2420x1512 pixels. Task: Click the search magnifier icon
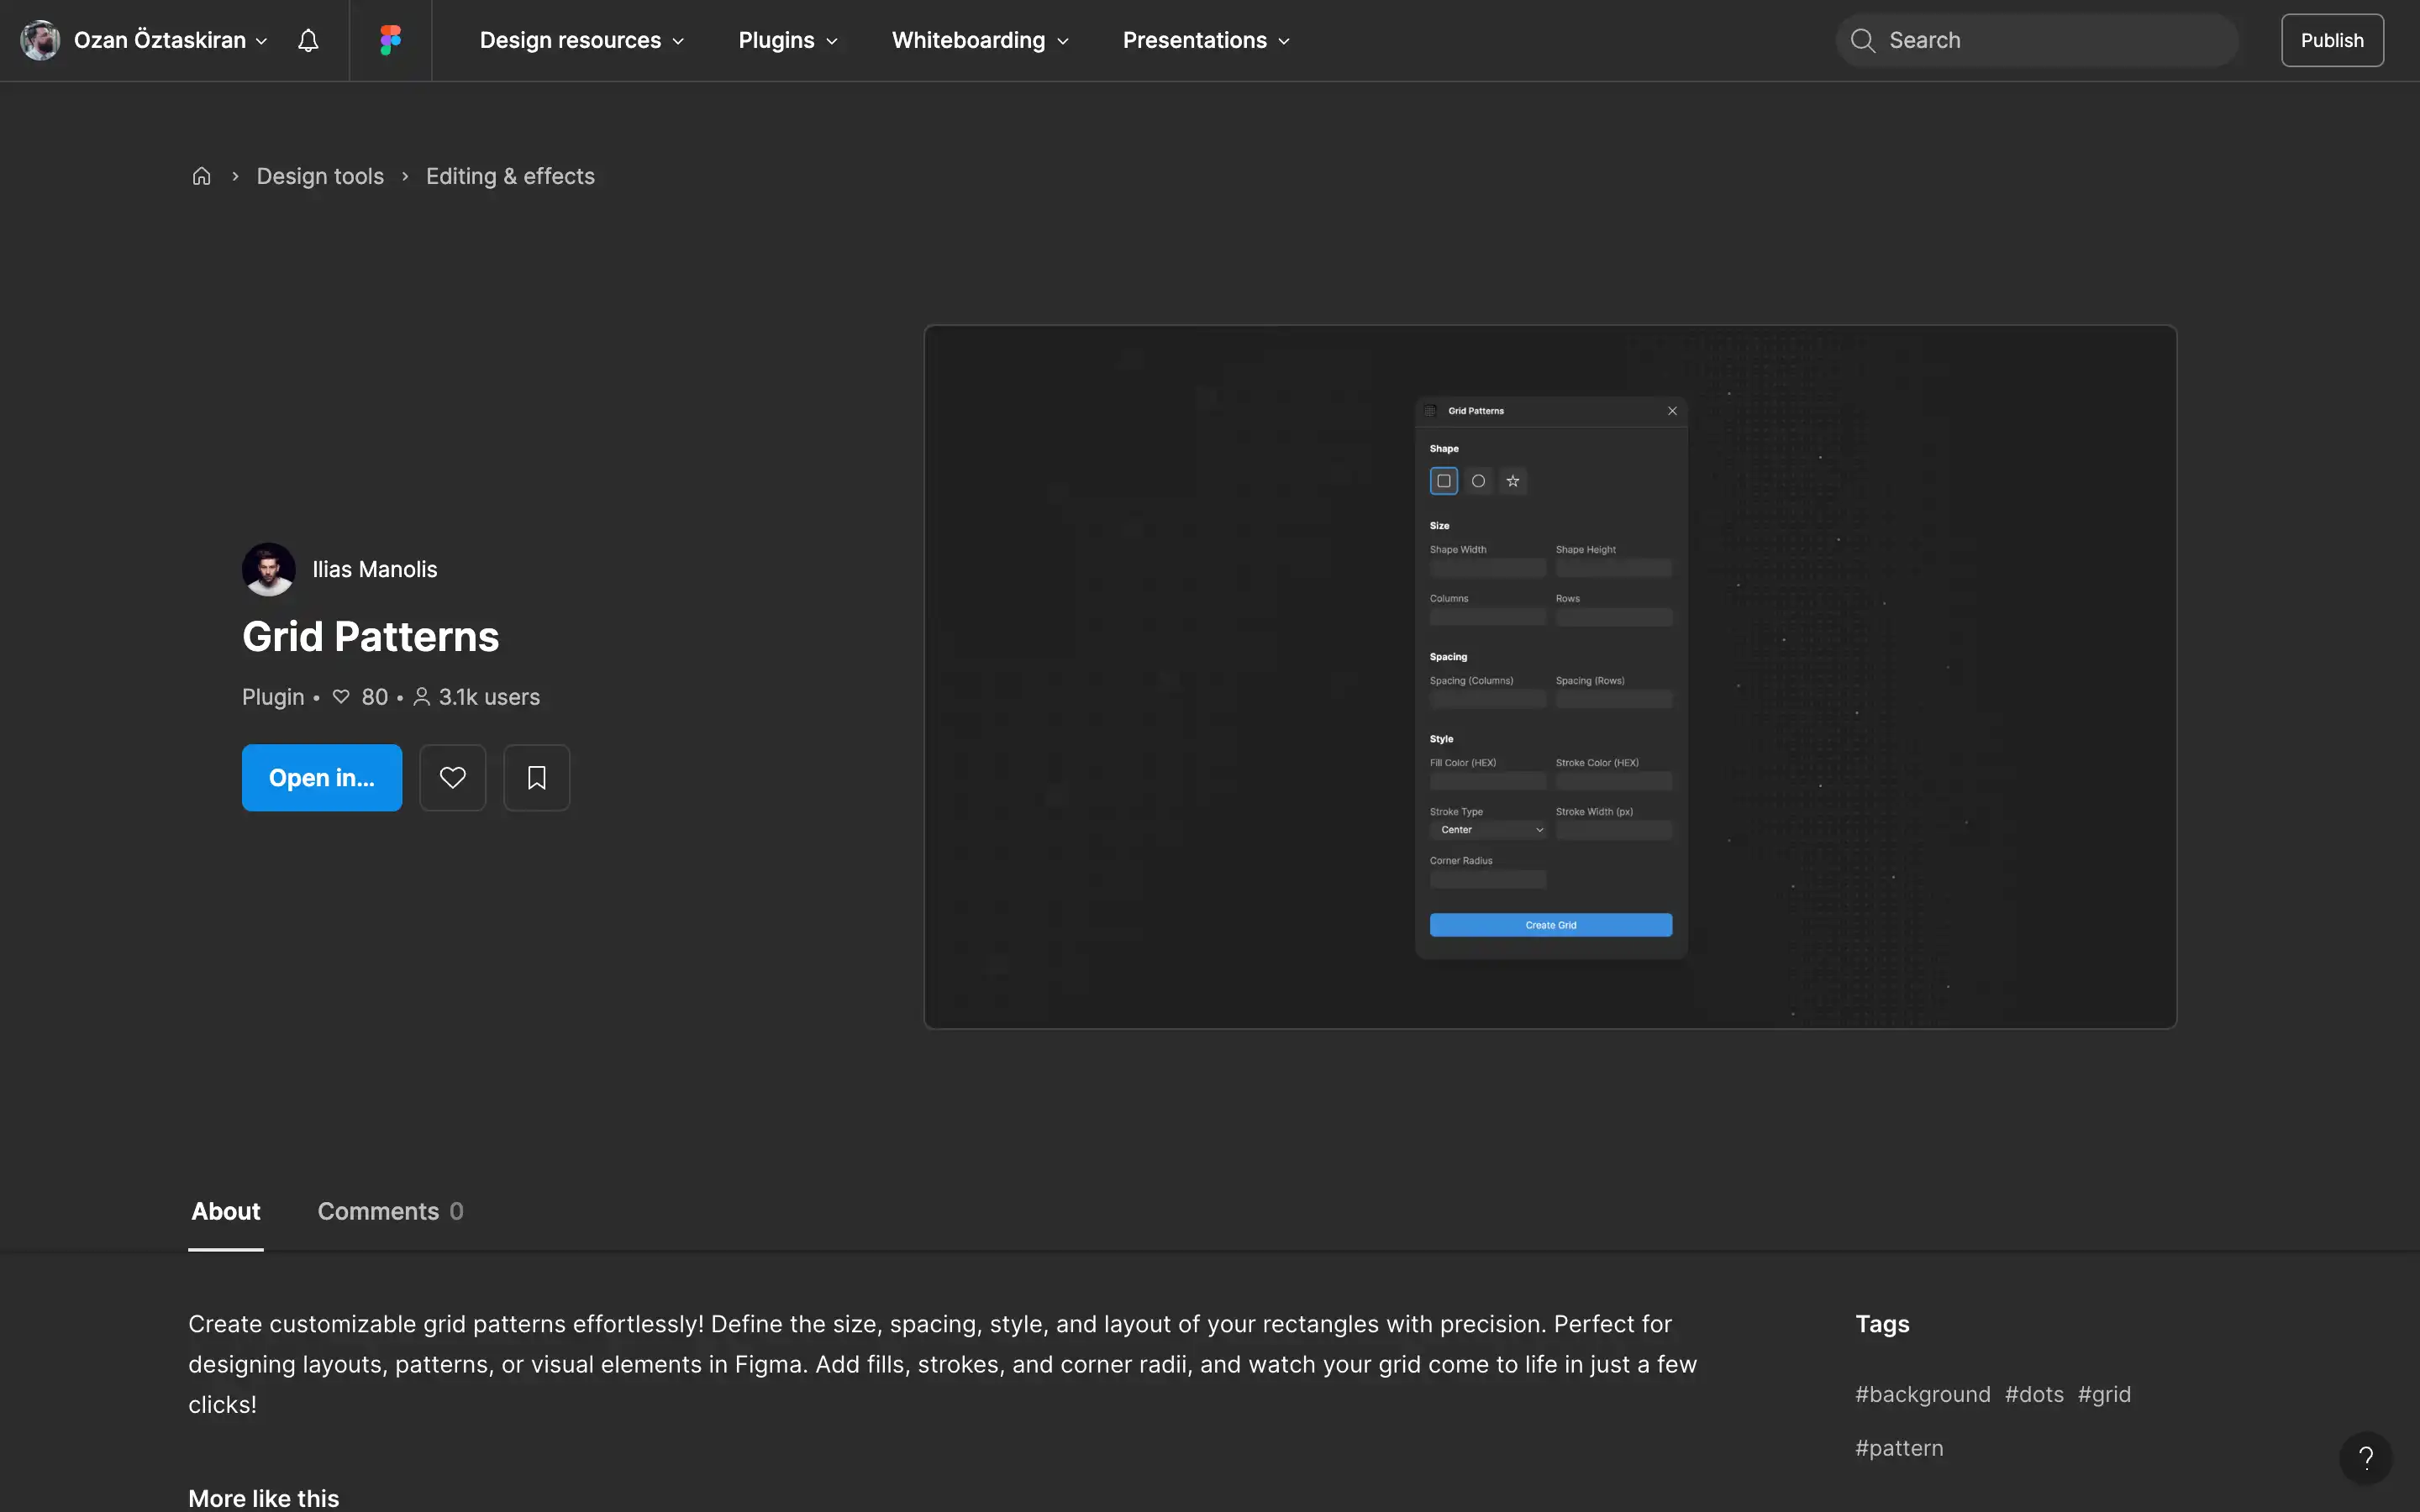[x=1862, y=40]
